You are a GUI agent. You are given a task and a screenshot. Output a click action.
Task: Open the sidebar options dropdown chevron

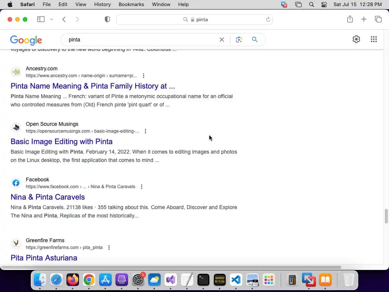[52, 19]
